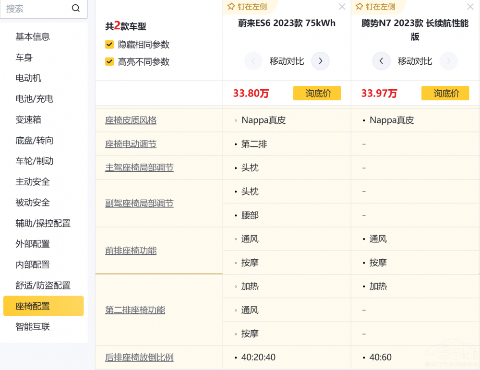Type in the search input field

click(x=36, y=9)
